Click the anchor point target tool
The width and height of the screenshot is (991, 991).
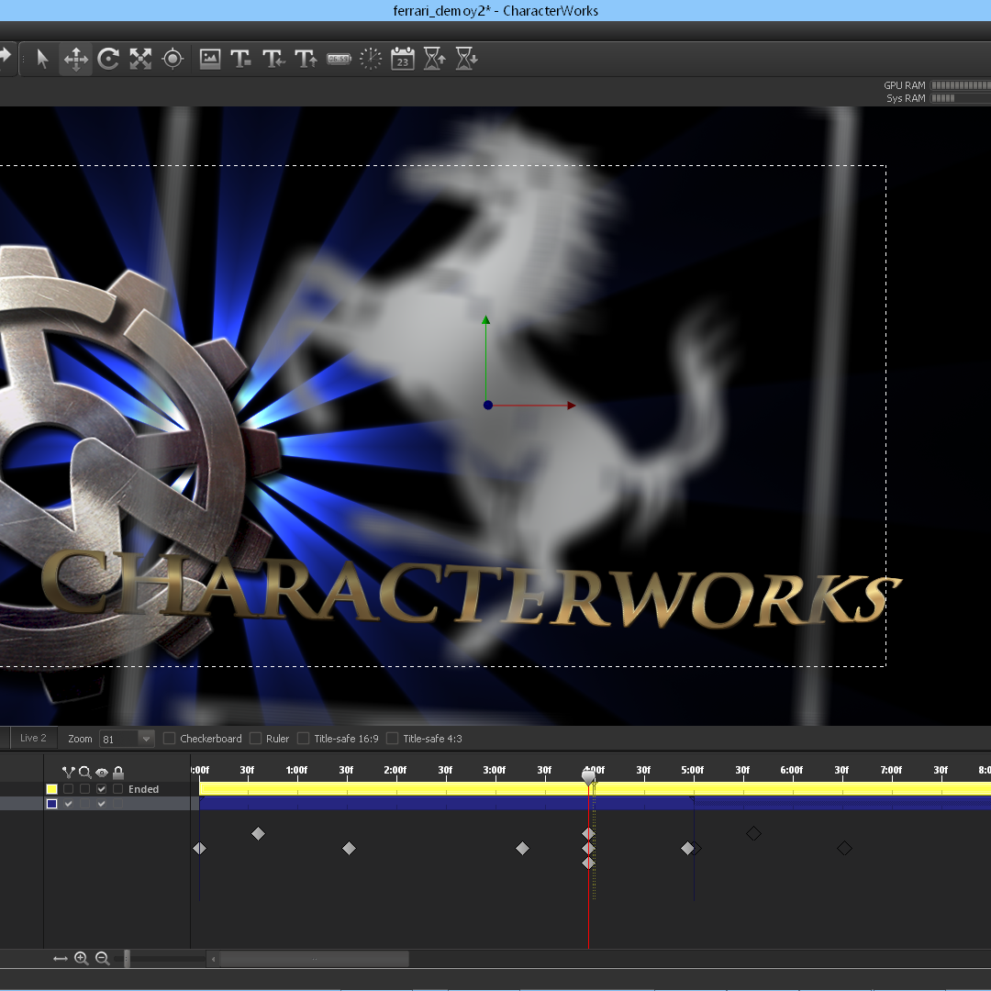(173, 59)
